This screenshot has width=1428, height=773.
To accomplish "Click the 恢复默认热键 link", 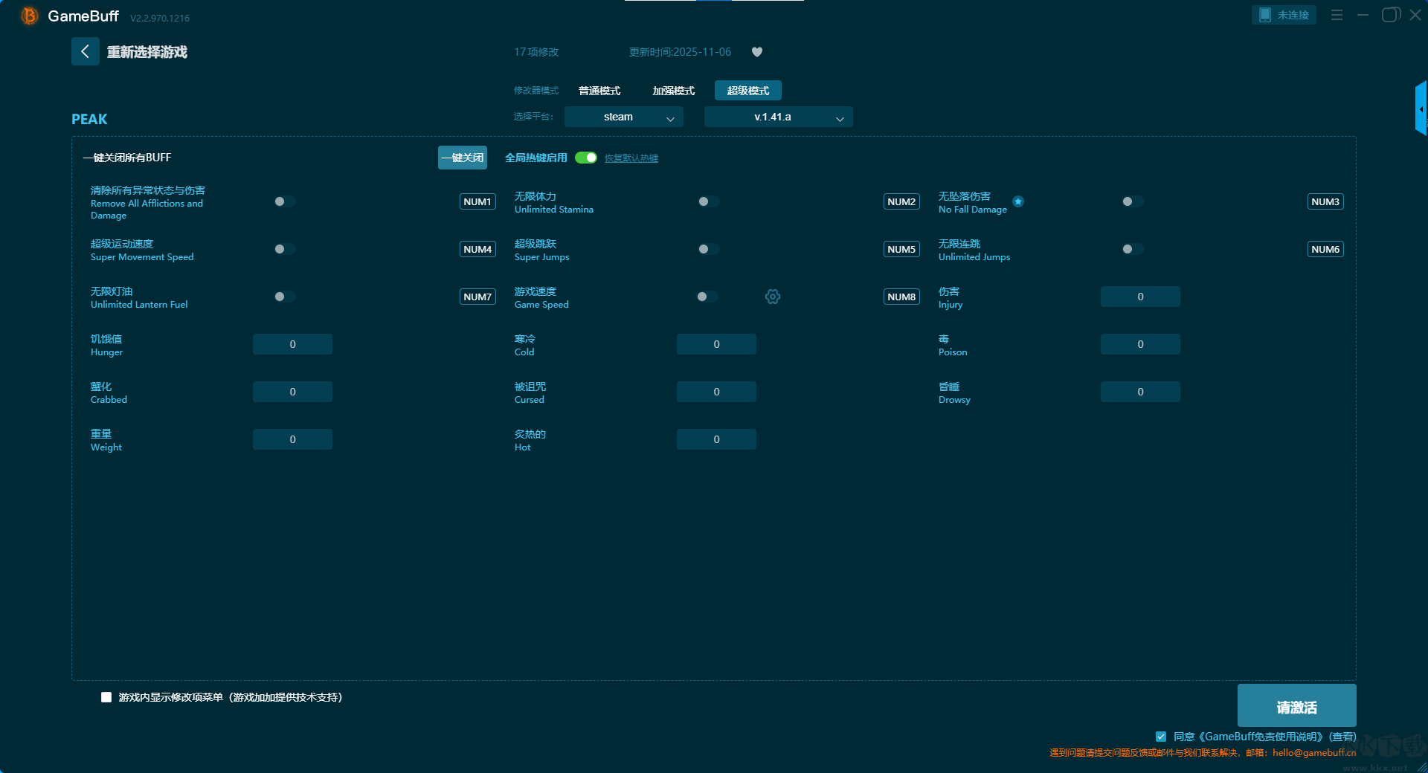I will point(631,158).
